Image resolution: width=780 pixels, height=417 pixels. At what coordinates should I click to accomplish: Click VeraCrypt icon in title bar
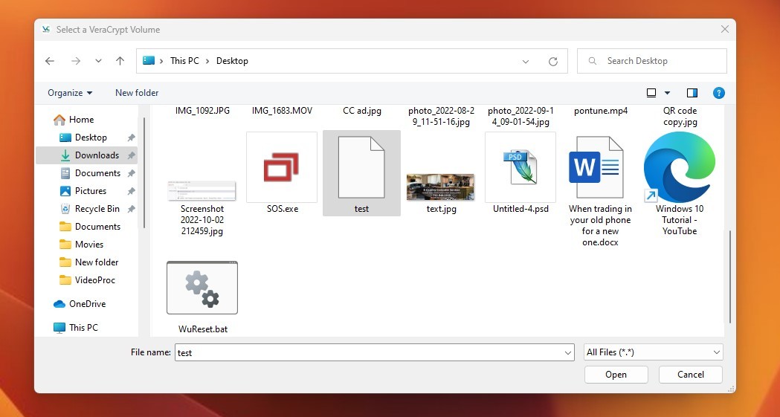point(46,29)
